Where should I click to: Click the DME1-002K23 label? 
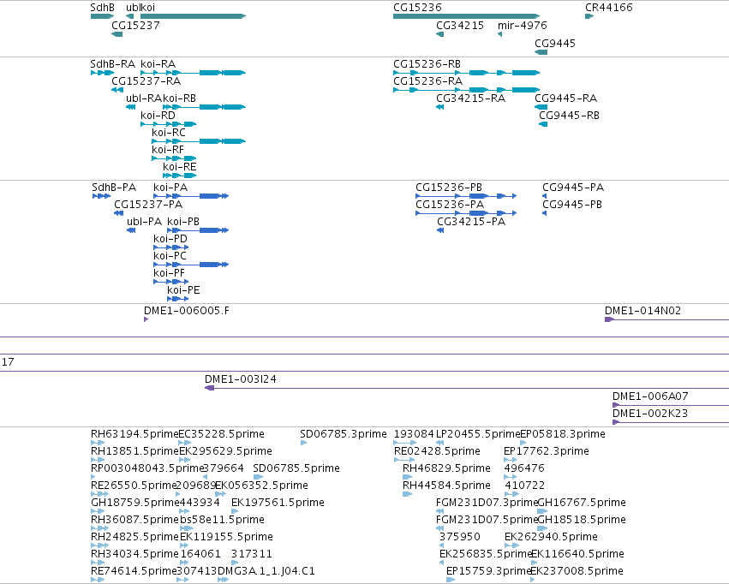(x=650, y=414)
